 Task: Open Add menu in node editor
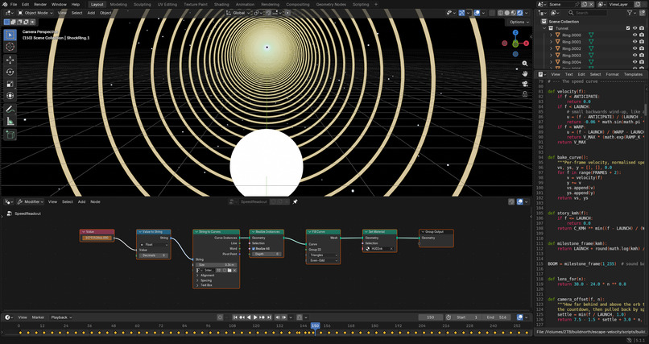click(81, 201)
